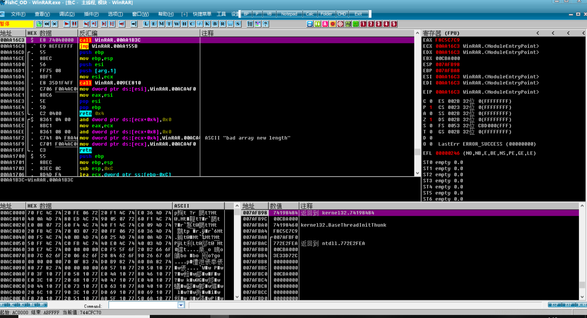The height and width of the screenshot is (318, 587).
Task: Open the Log window with L icon
Action: pyautogui.click(x=146, y=24)
